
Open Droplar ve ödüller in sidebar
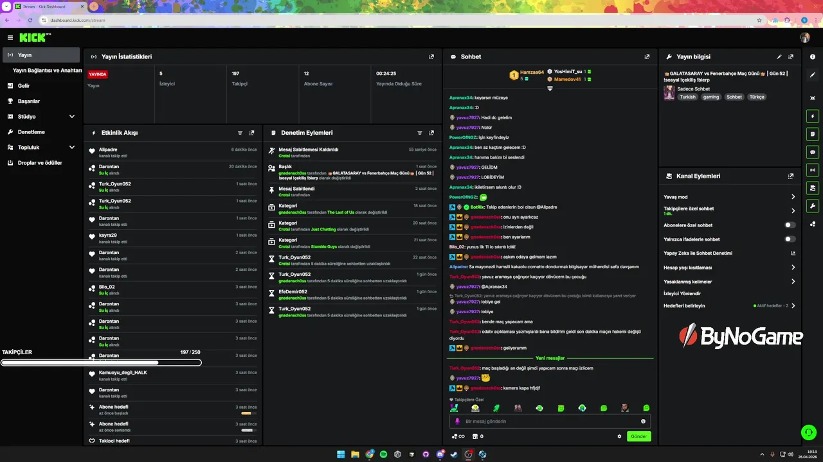pyautogui.click(x=41, y=163)
